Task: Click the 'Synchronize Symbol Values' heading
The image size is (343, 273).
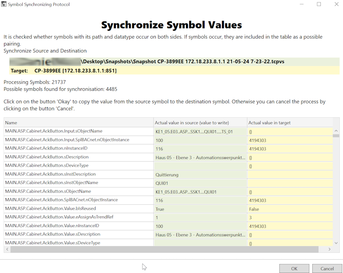Action: click(171, 25)
